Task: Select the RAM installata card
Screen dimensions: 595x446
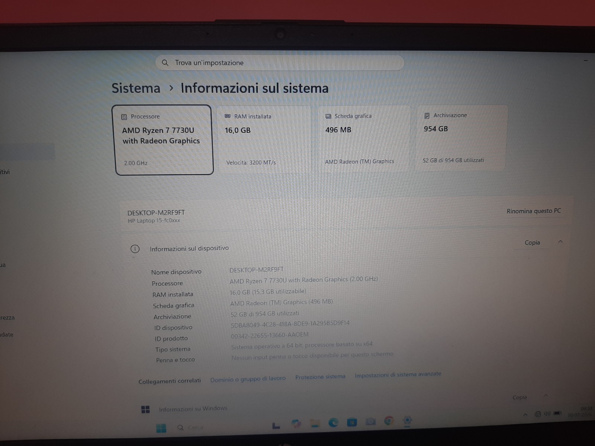Action: [264, 139]
